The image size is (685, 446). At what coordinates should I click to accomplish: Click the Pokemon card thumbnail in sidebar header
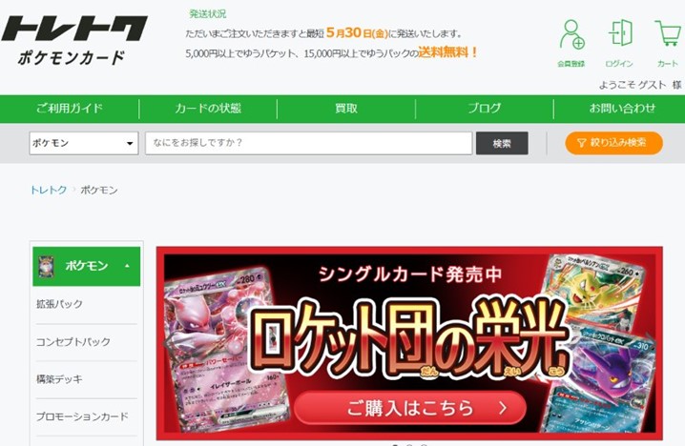click(46, 266)
